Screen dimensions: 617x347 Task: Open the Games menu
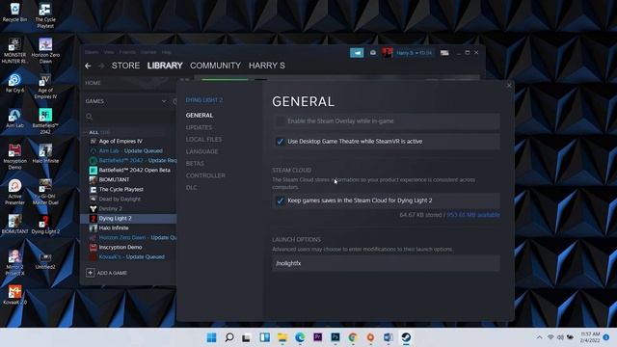click(148, 52)
